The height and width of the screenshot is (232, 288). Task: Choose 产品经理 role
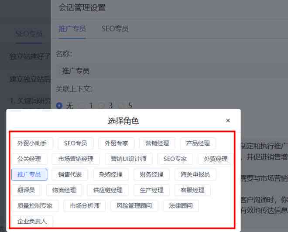198,143
